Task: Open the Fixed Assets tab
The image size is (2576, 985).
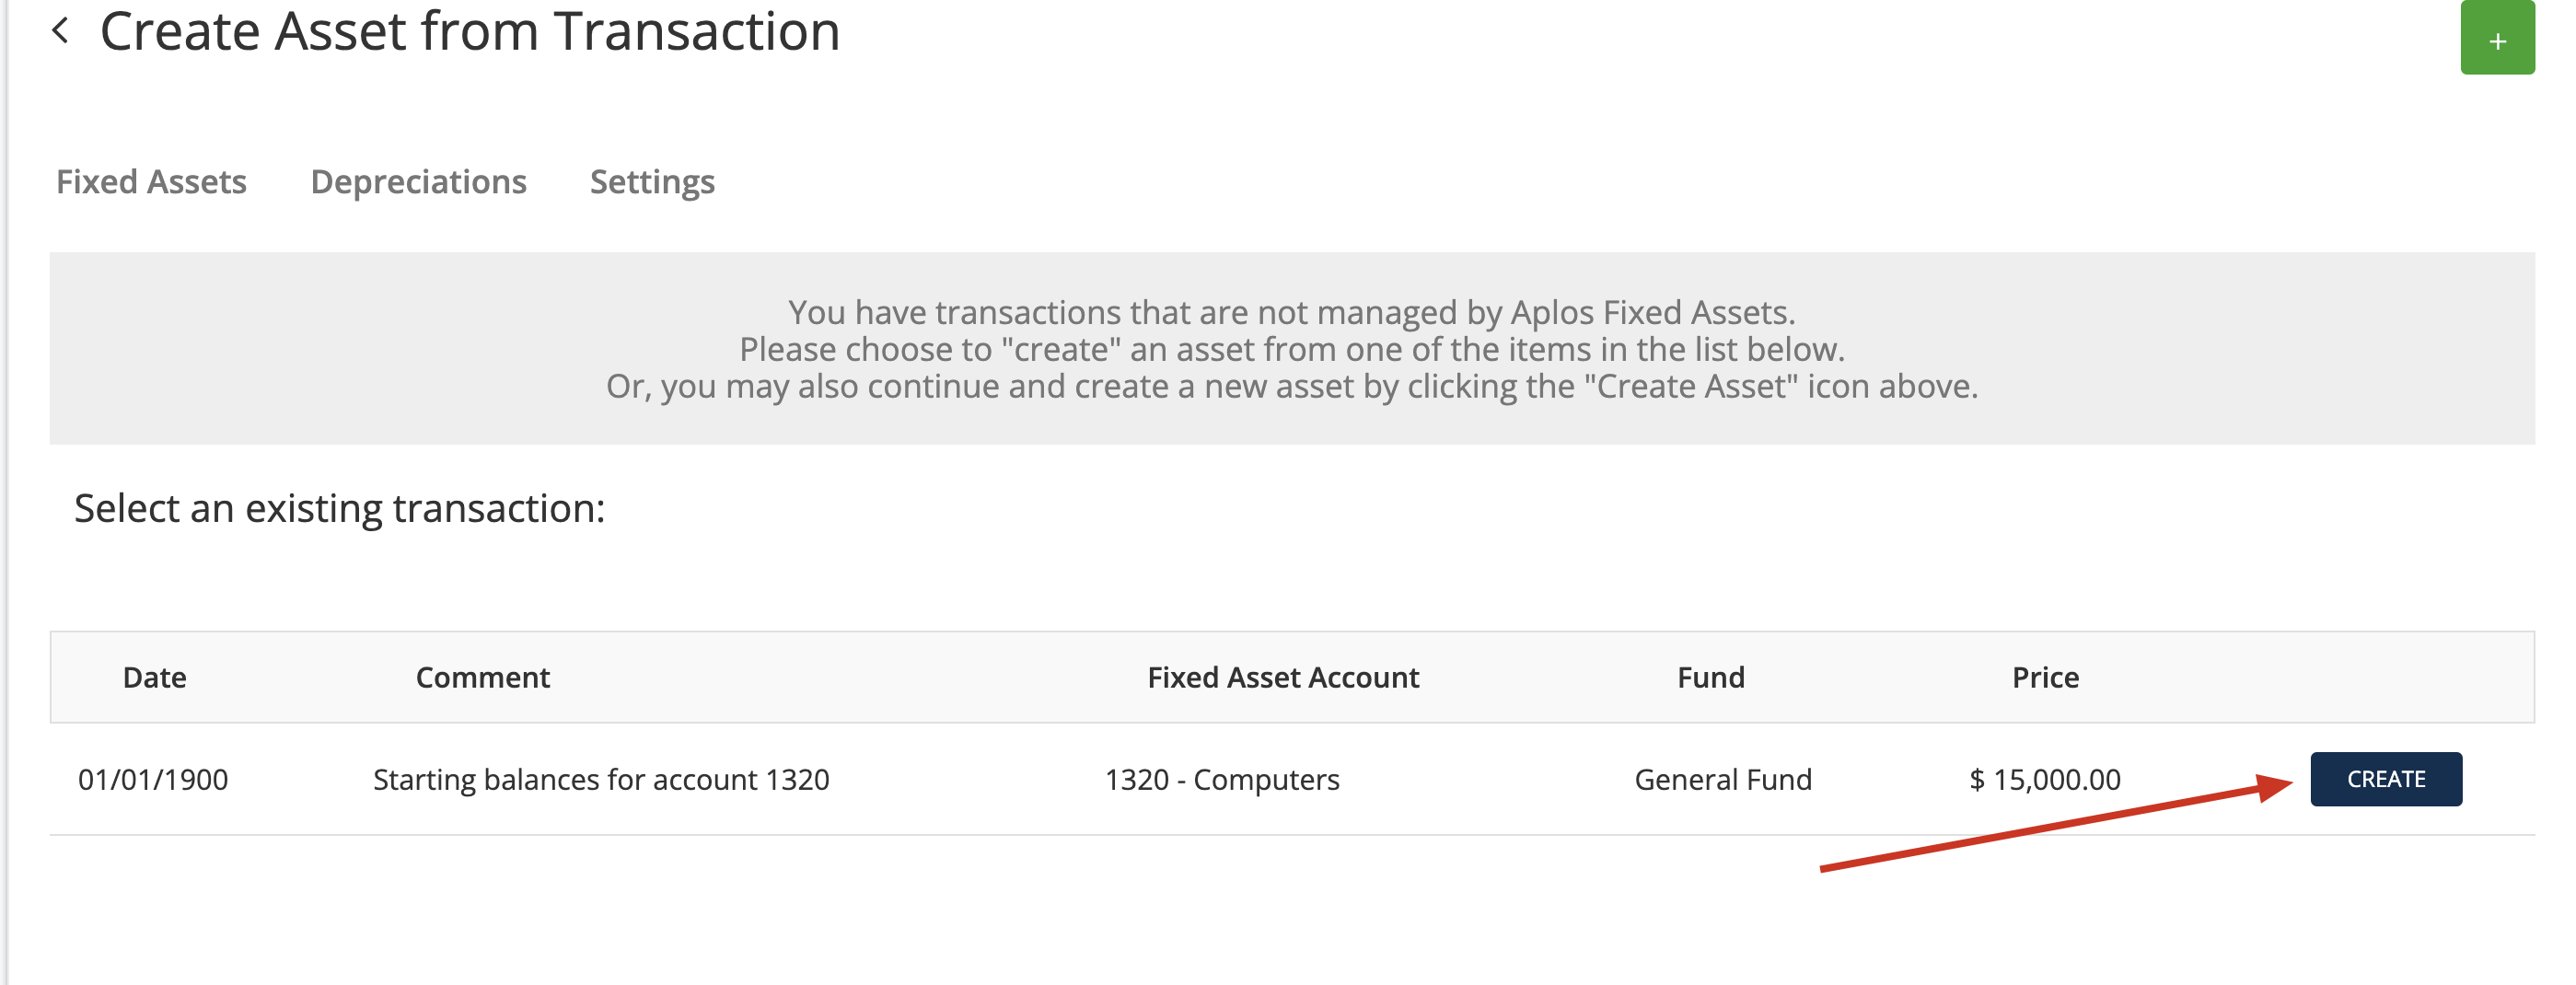Action: [151, 182]
